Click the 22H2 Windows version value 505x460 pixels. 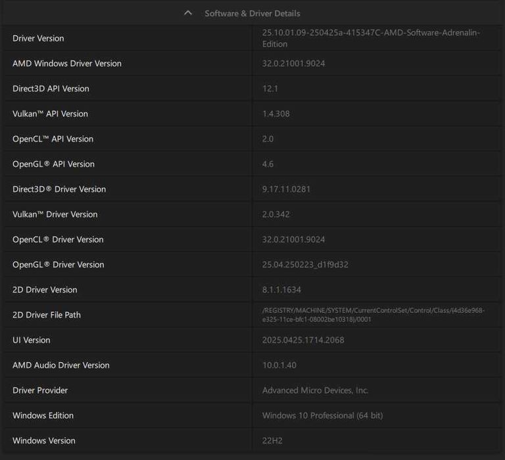coord(272,440)
